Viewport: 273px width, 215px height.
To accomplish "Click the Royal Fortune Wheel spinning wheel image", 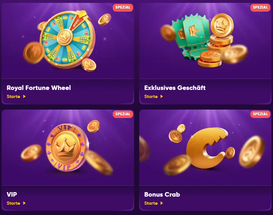I will 68,39.
